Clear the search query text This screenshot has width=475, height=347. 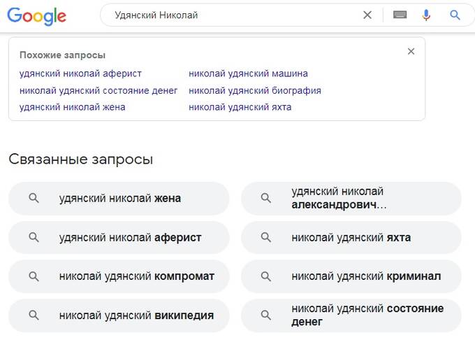367,15
